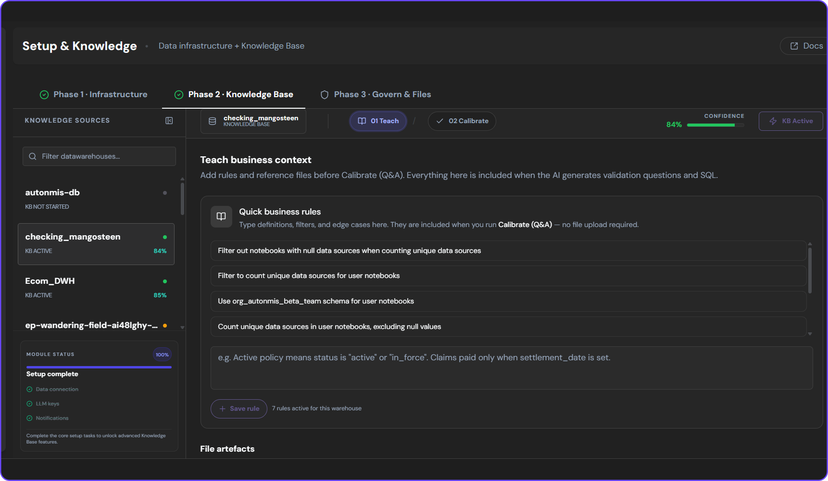
Task: Click the checkmark icon on Phase 1 tab
Action: tap(44, 95)
